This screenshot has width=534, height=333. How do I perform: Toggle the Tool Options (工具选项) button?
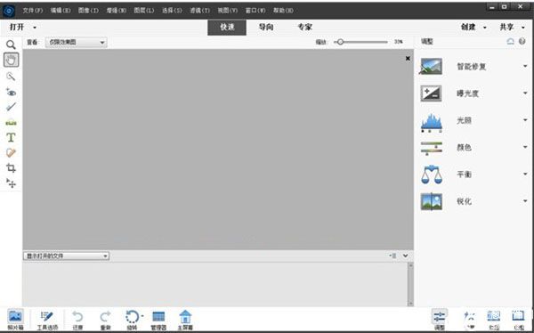(47, 320)
